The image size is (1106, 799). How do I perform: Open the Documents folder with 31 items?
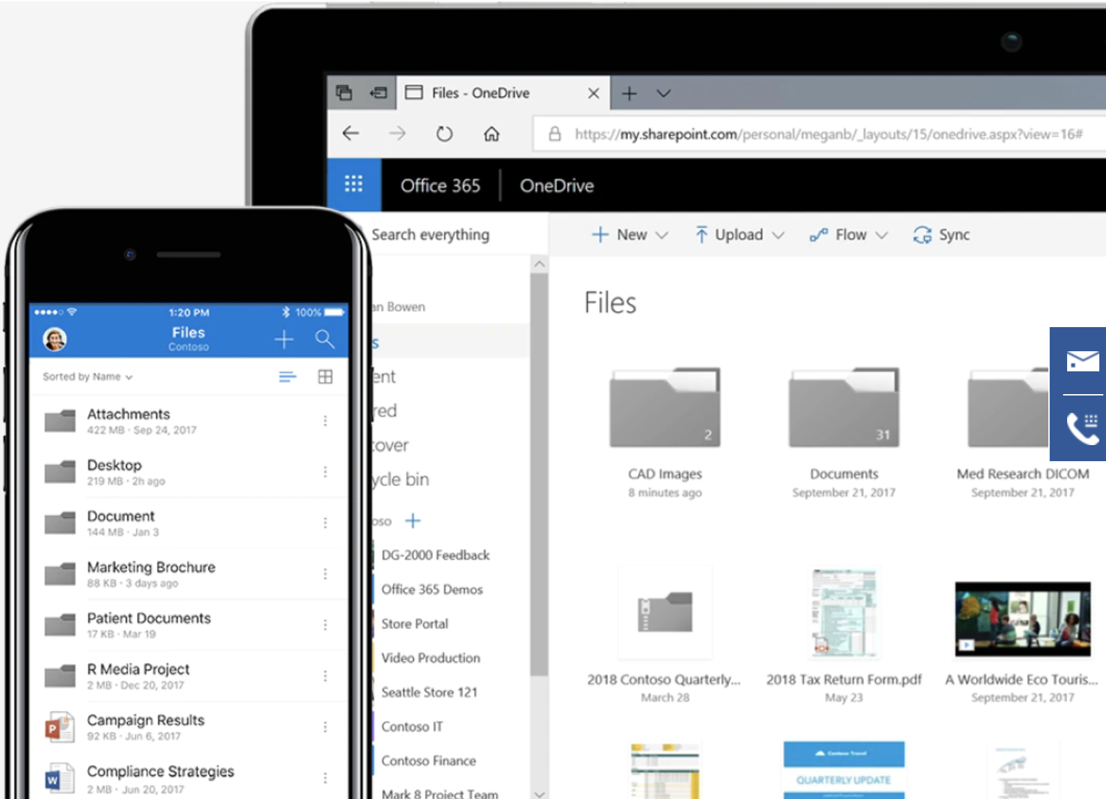pos(844,408)
